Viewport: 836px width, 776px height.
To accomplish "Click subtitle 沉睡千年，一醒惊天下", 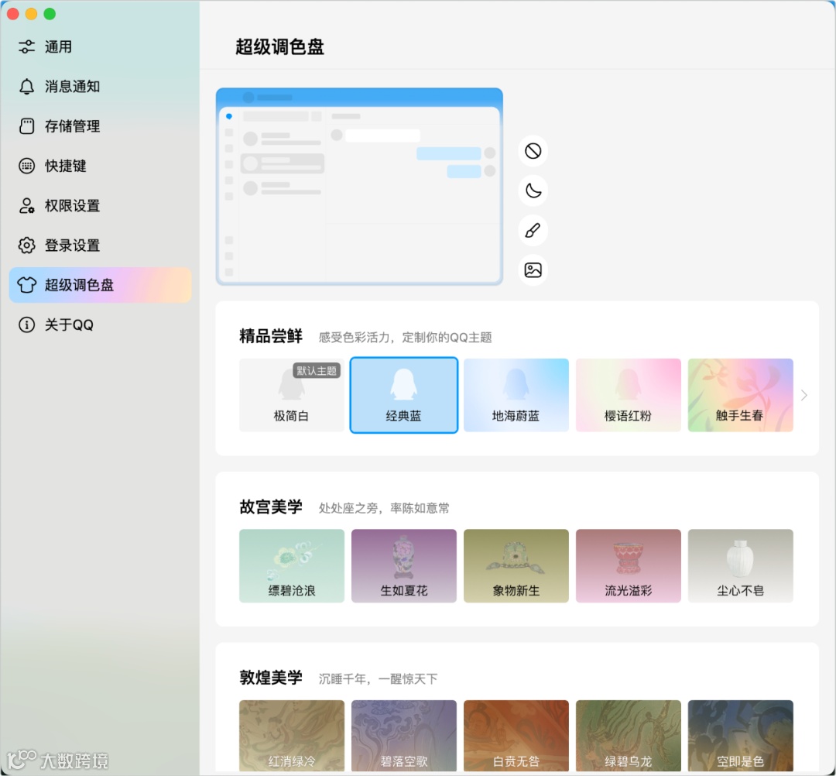I will pos(378,679).
